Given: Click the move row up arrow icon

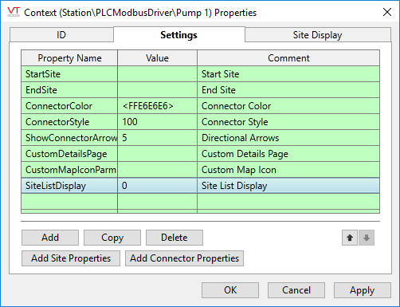Looking at the screenshot, I should (x=350, y=238).
